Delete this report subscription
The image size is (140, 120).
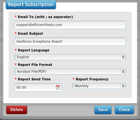[x=17, y=110]
